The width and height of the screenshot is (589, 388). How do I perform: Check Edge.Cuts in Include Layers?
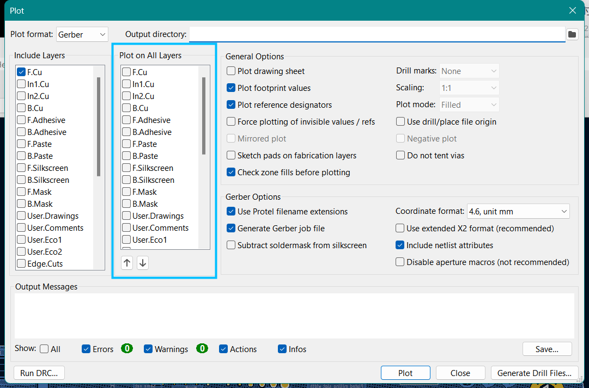(x=21, y=264)
